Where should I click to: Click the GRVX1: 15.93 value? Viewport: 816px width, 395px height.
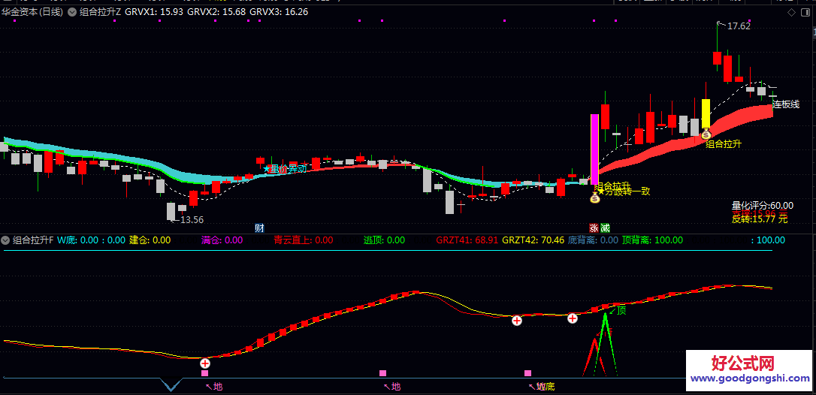point(154,11)
